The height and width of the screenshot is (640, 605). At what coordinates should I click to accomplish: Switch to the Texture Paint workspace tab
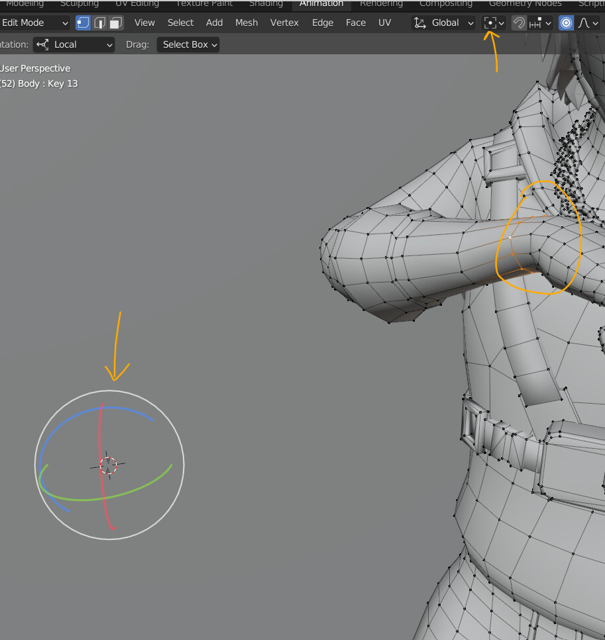click(x=204, y=4)
